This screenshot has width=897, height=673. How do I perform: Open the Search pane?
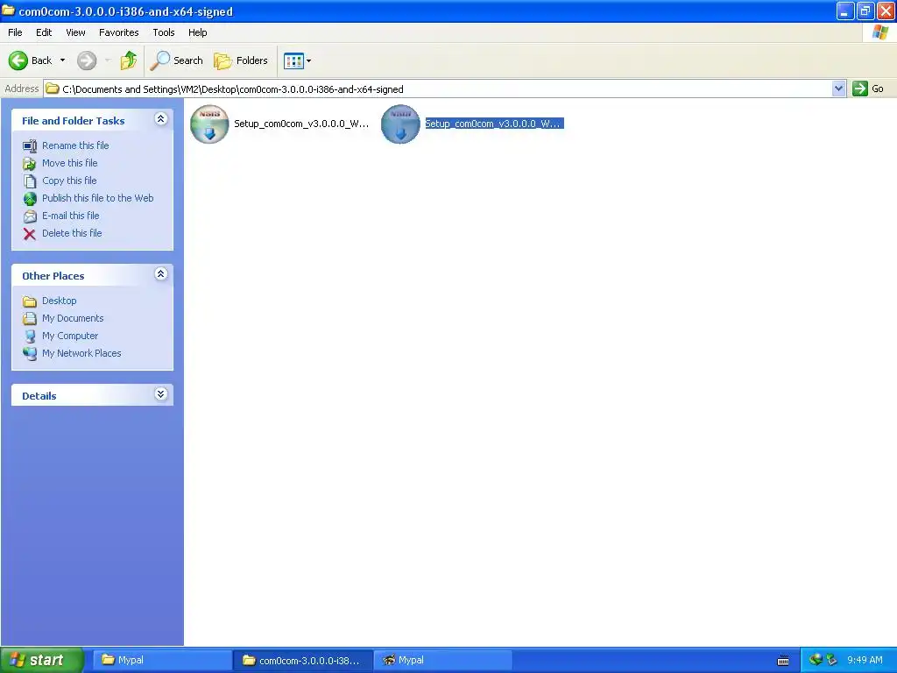[176, 60]
